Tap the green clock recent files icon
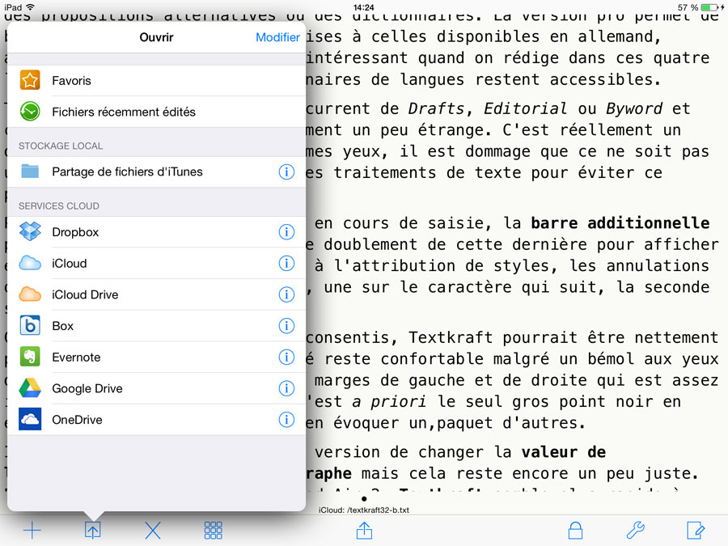The image size is (728, 546). point(30,112)
